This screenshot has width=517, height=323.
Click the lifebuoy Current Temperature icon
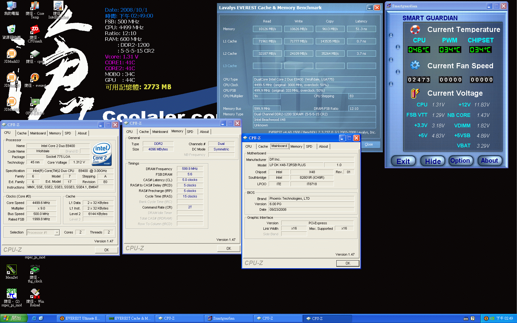point(415,30)
